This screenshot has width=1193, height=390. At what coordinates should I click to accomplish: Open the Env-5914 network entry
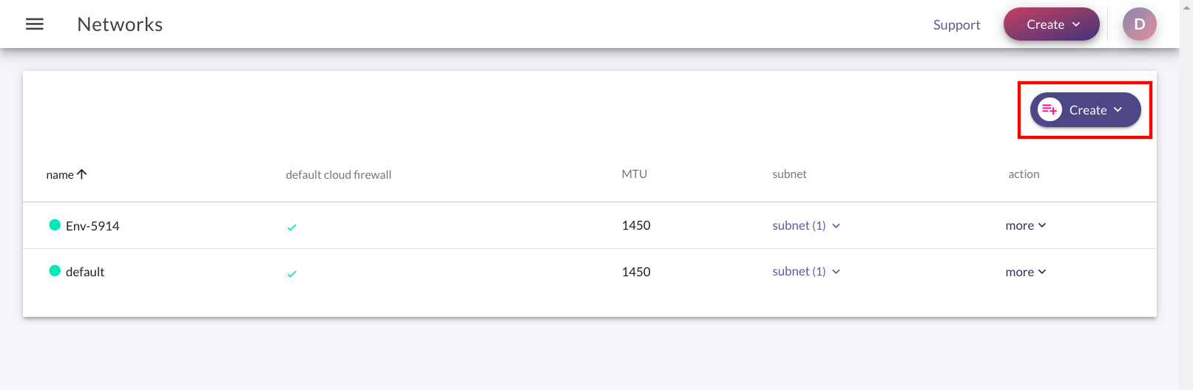point(92,226)
